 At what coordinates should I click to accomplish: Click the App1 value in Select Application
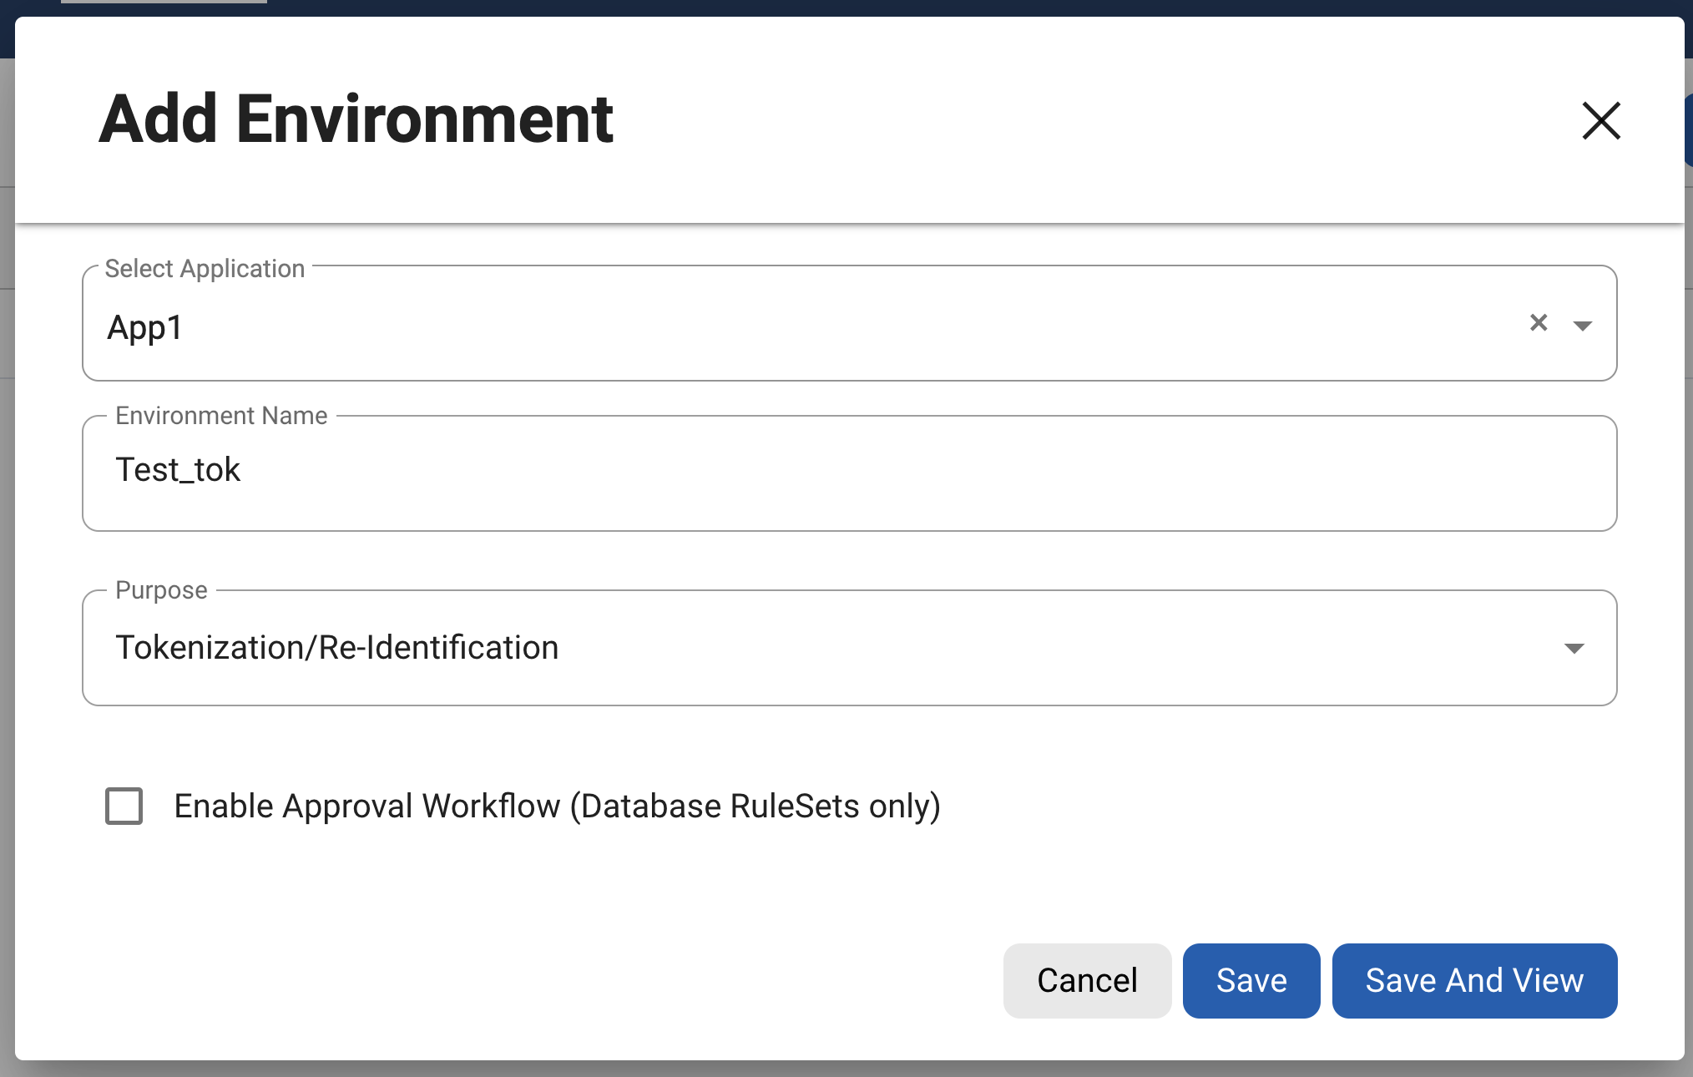tap(145, 327)
